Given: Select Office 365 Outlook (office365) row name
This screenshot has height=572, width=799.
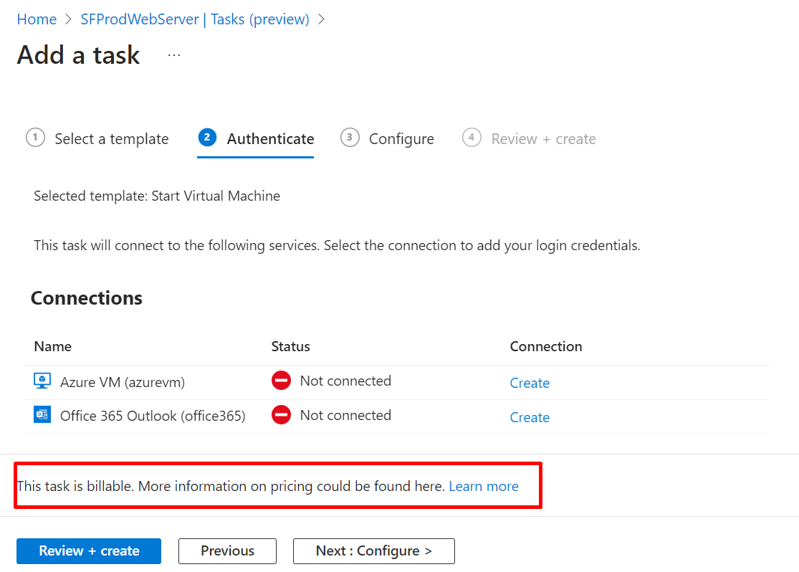Looking at the screenshot, I should point(153,416).
